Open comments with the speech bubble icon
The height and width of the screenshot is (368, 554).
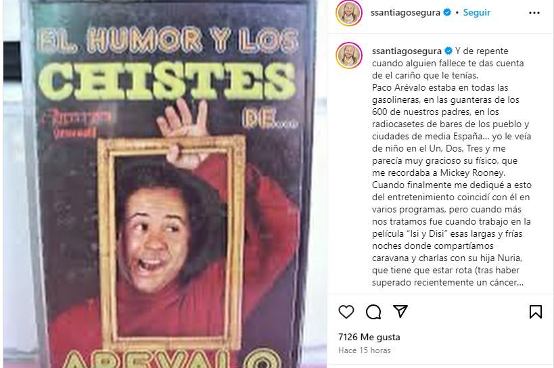pos(373,312)
